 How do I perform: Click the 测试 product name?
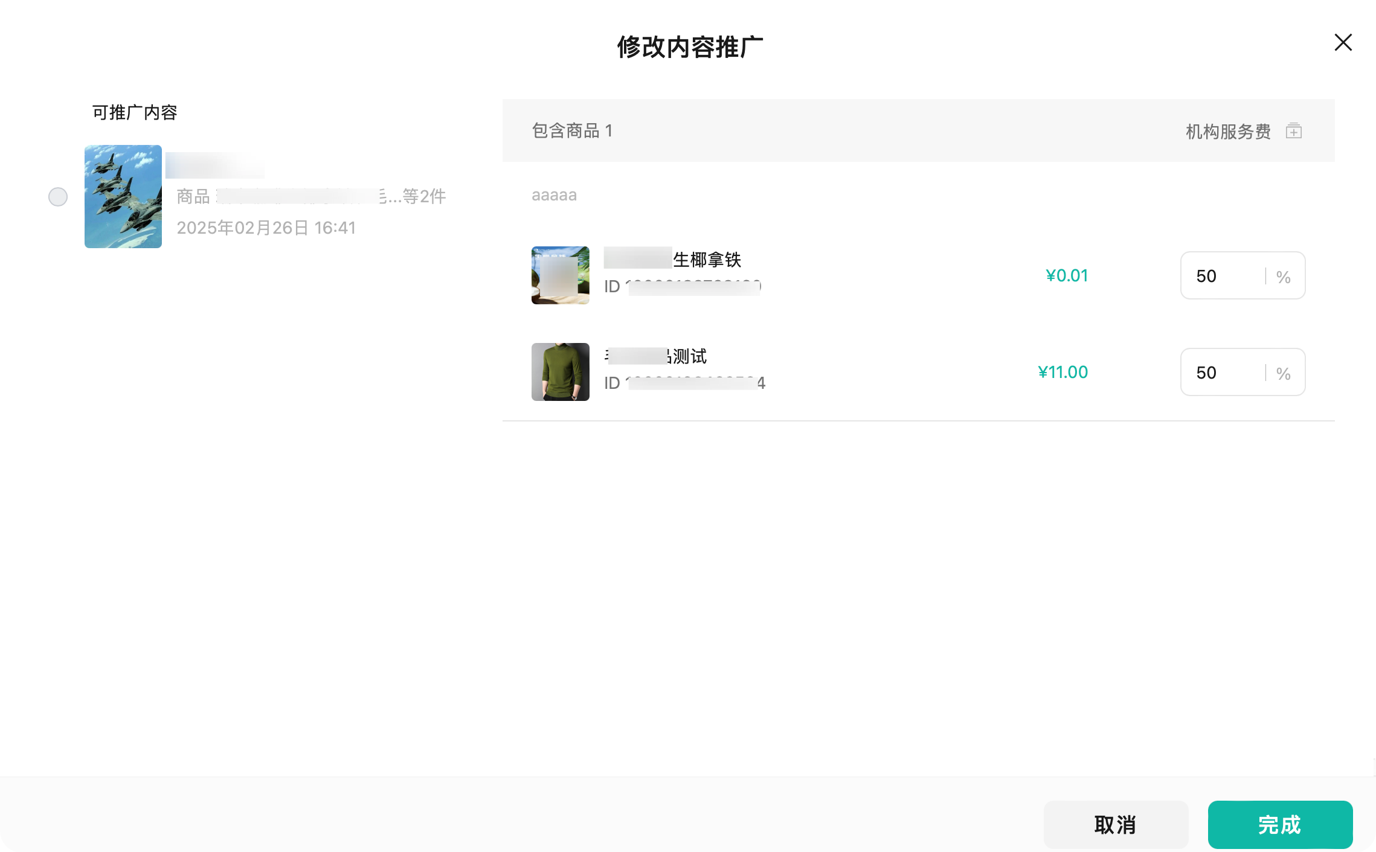pos(689,356)
